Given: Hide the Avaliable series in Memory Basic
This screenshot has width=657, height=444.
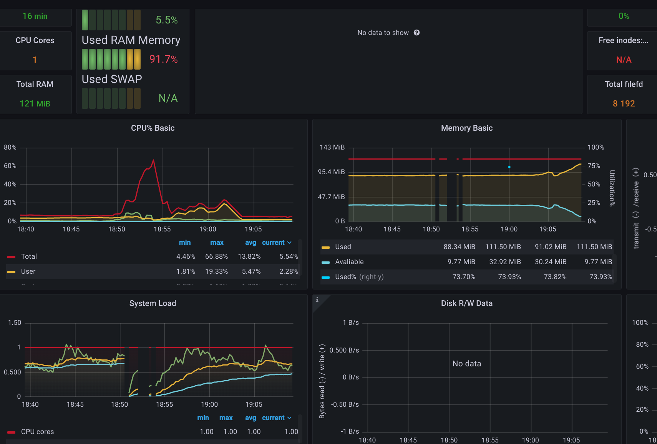Looking at the screenshot, I should point(348,262).
